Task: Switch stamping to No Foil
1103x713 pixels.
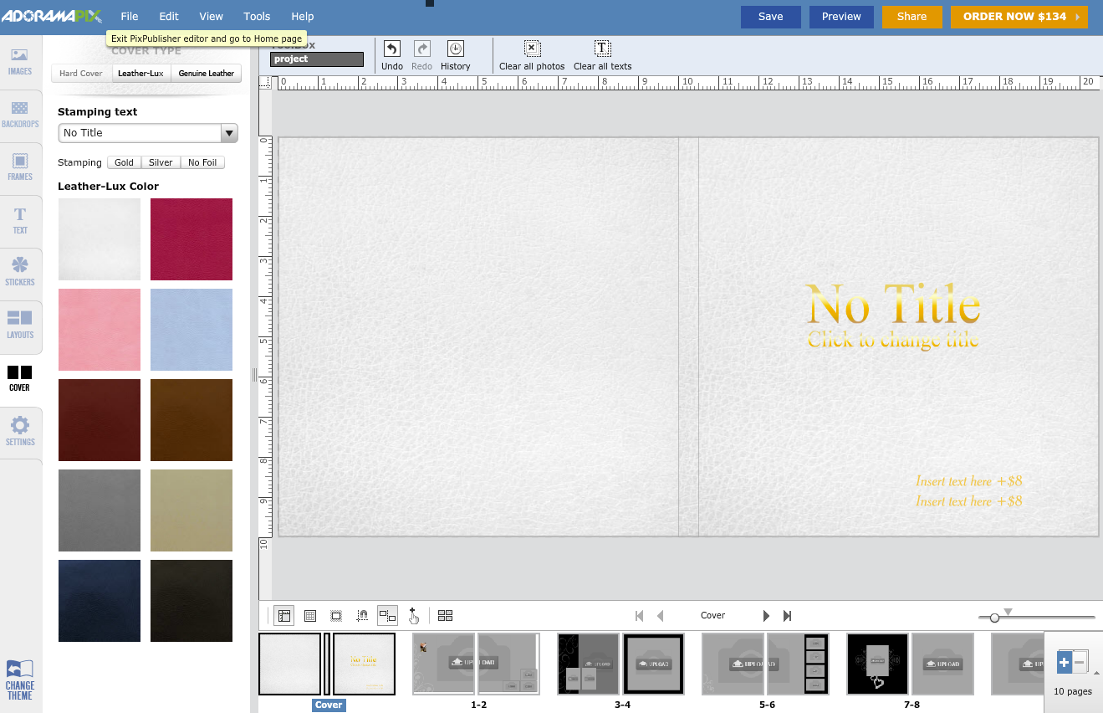Action: (202, 162)
